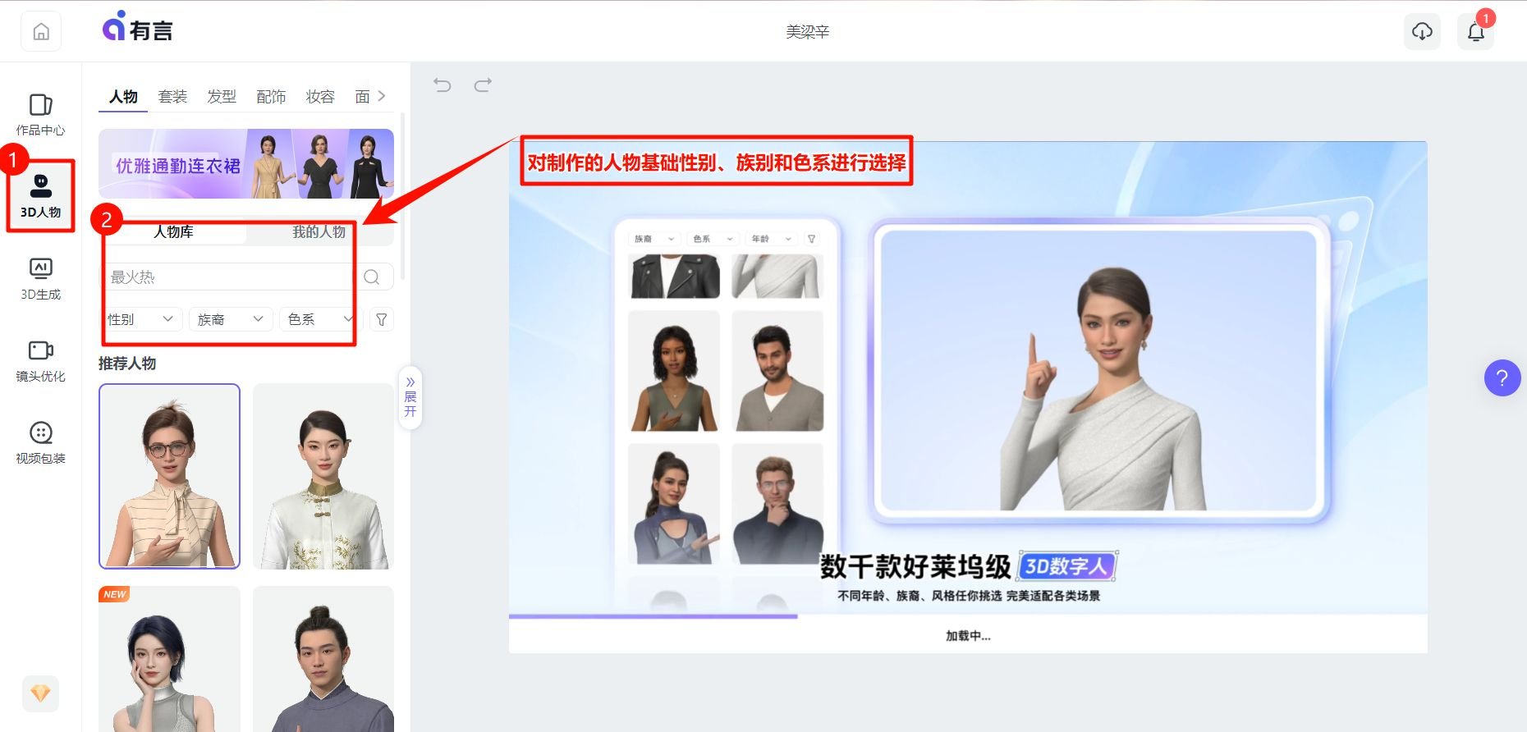The height and width of the screenshot is (732, 1527).
Task: Open the notifications bell
Action: pyautogui.click(x=1475, y=32)
